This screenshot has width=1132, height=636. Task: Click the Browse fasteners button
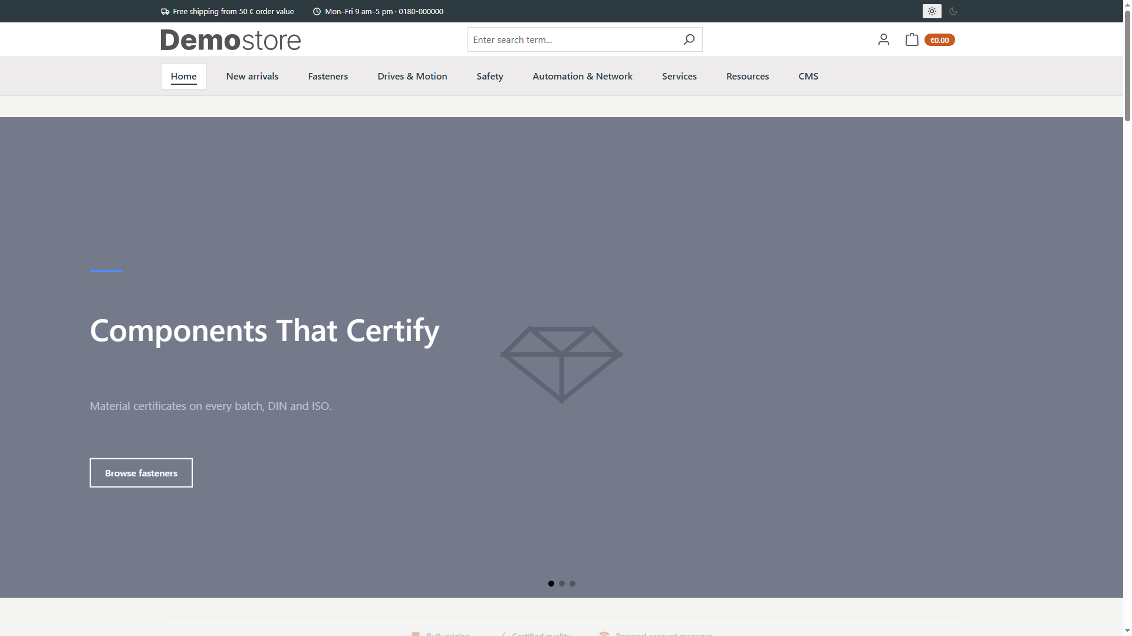tap(141, 473)
